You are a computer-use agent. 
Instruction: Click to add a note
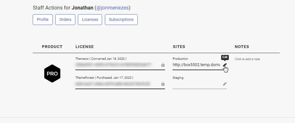pyautogui.click(x=247, y=59)
